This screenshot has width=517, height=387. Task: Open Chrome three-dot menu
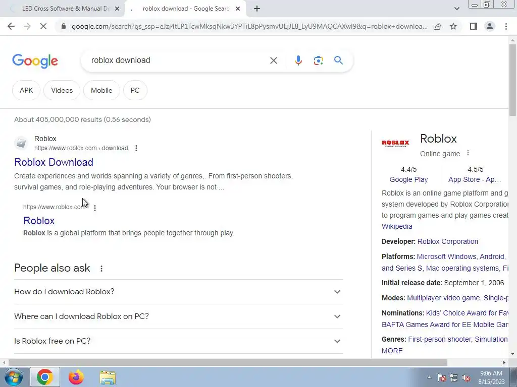click(506, 26)
